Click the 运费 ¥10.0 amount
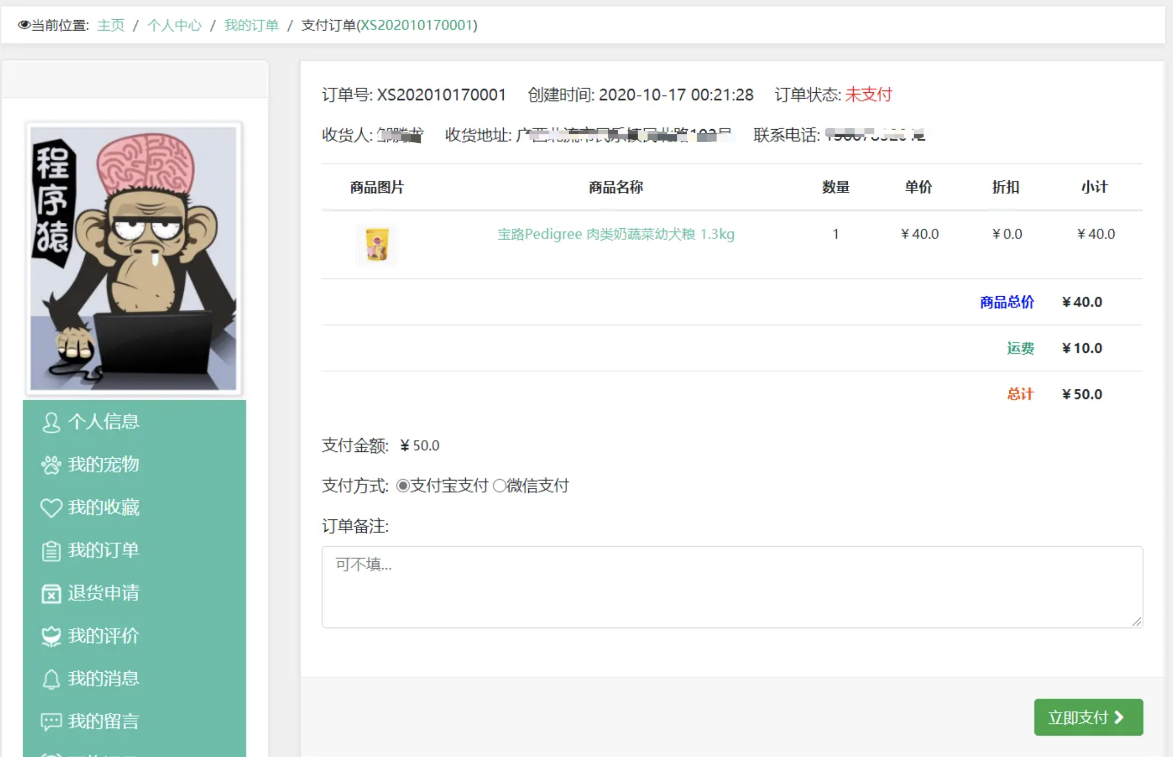 click(x=1082, y=348)
